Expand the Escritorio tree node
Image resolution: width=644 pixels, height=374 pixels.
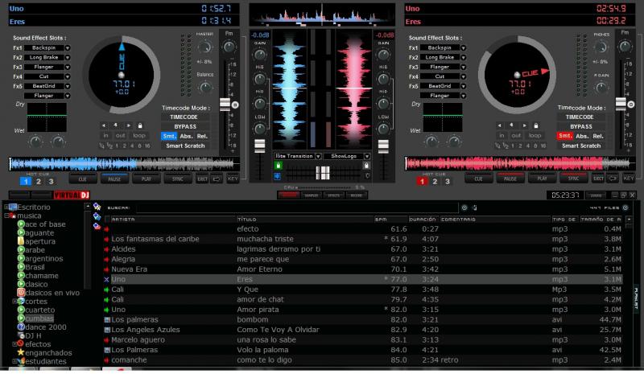click(x=6, y=207)
